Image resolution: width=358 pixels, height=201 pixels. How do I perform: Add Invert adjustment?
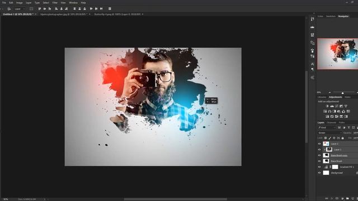327,117
